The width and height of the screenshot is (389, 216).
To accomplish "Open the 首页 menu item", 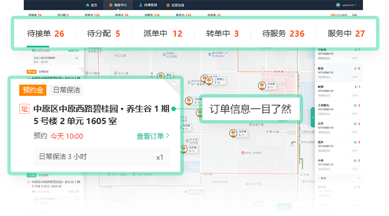I will click(x=92, y=5).
